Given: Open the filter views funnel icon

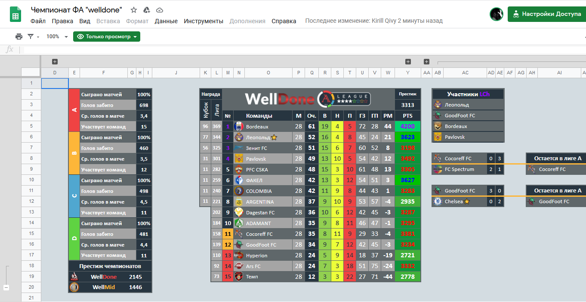Looking at the screenshot, I should click(31, 37).
